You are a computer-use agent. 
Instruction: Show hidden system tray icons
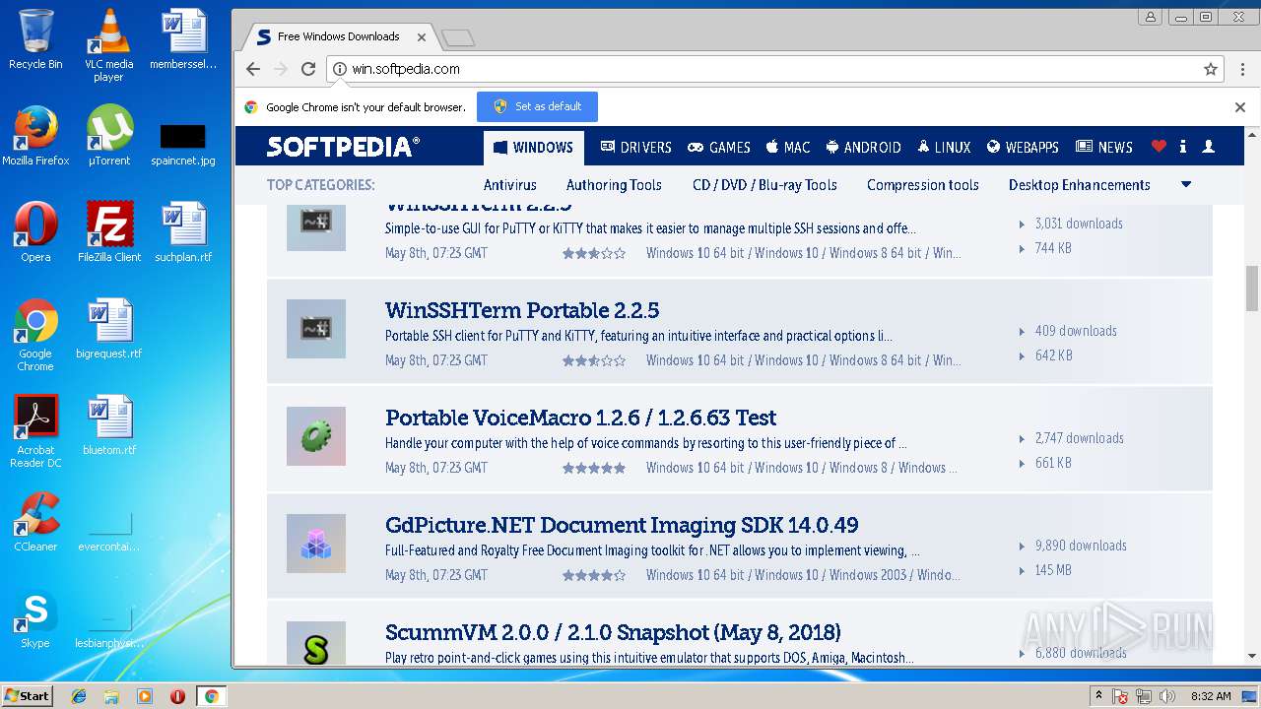1099,696
